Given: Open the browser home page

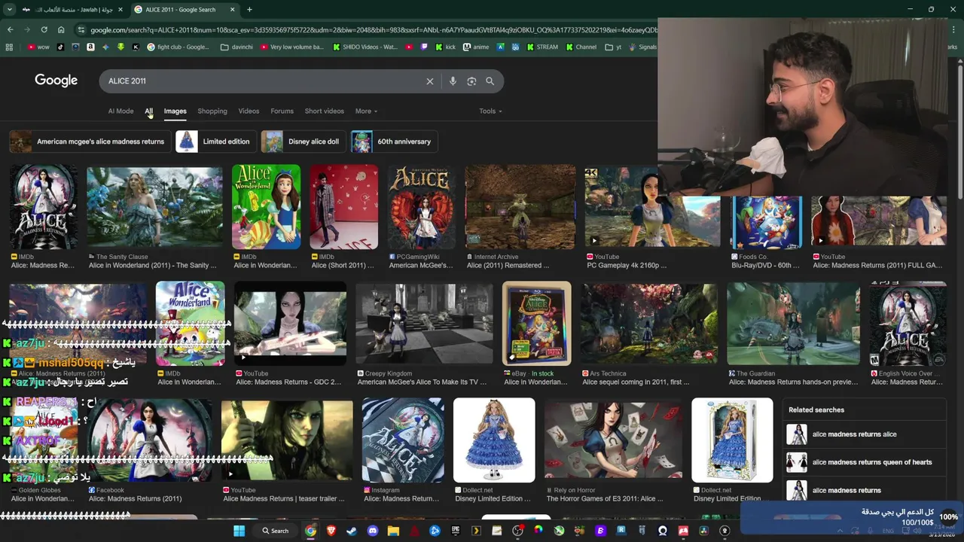Looking at the screenshot, I should click(x=61, y=29).
